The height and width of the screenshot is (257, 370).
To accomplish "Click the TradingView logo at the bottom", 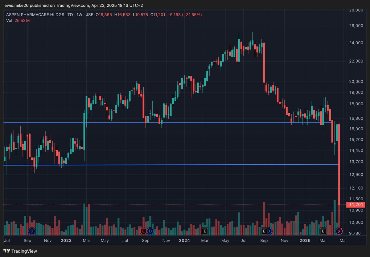I will click(x=20, y=251).
